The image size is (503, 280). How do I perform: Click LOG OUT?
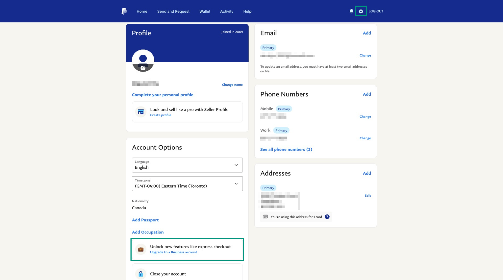[376, 11]
